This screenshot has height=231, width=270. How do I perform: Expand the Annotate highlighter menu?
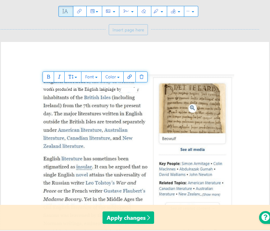pos(158,12)
